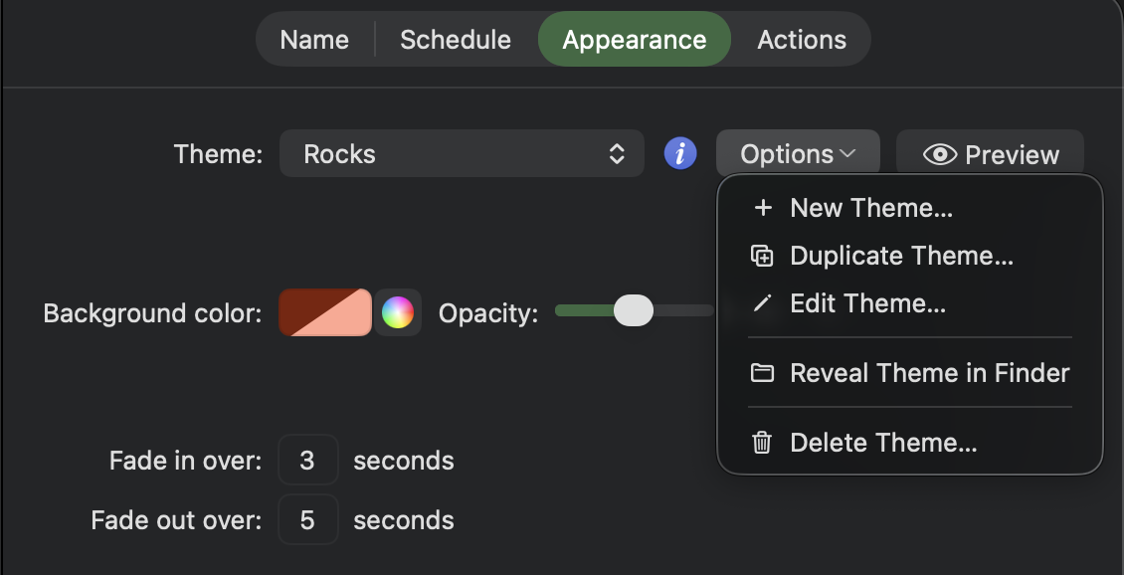Switch to the Schedule tab
Image resolution: width=1124 pixels, height=575 pixels.
[456, 40]
